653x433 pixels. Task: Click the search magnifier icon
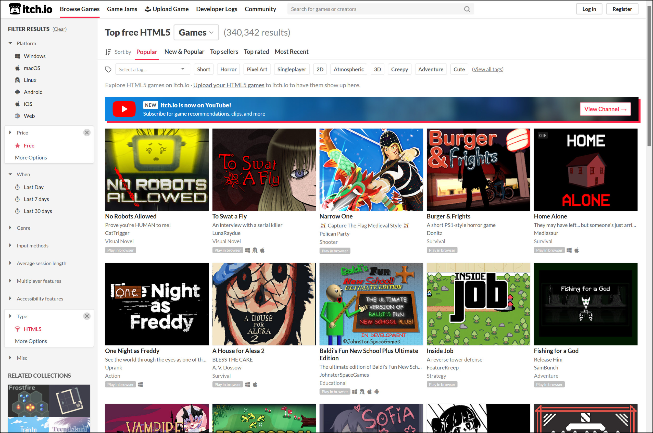(x=467, y=9)
